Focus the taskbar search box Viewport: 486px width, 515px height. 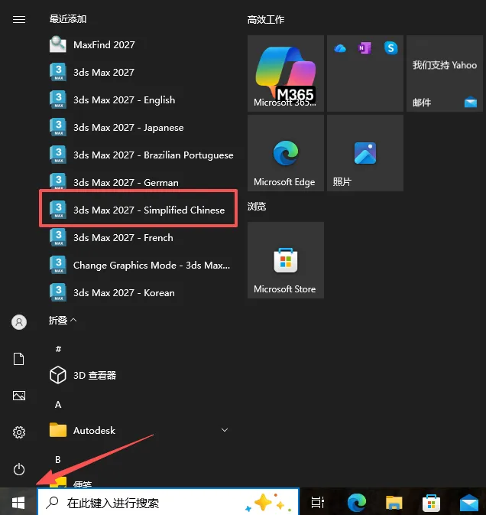tap(168, 502)
